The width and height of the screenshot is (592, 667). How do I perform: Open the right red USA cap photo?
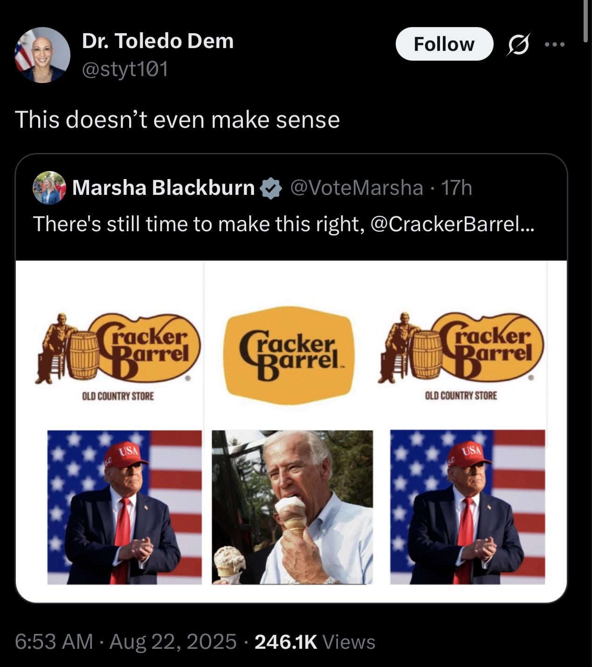468,507
